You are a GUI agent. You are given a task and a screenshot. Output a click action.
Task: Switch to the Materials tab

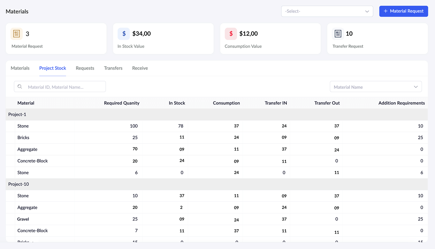(x=20, y=68)
